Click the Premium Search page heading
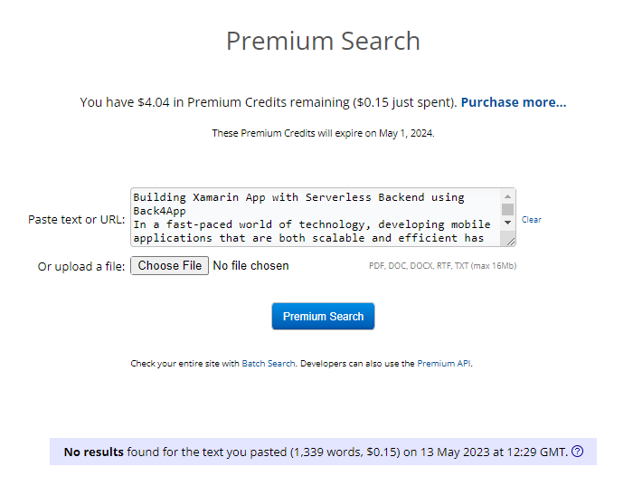The height and width of the screenshot is (495, 633). pyautogui.click(x=323, y=42)
